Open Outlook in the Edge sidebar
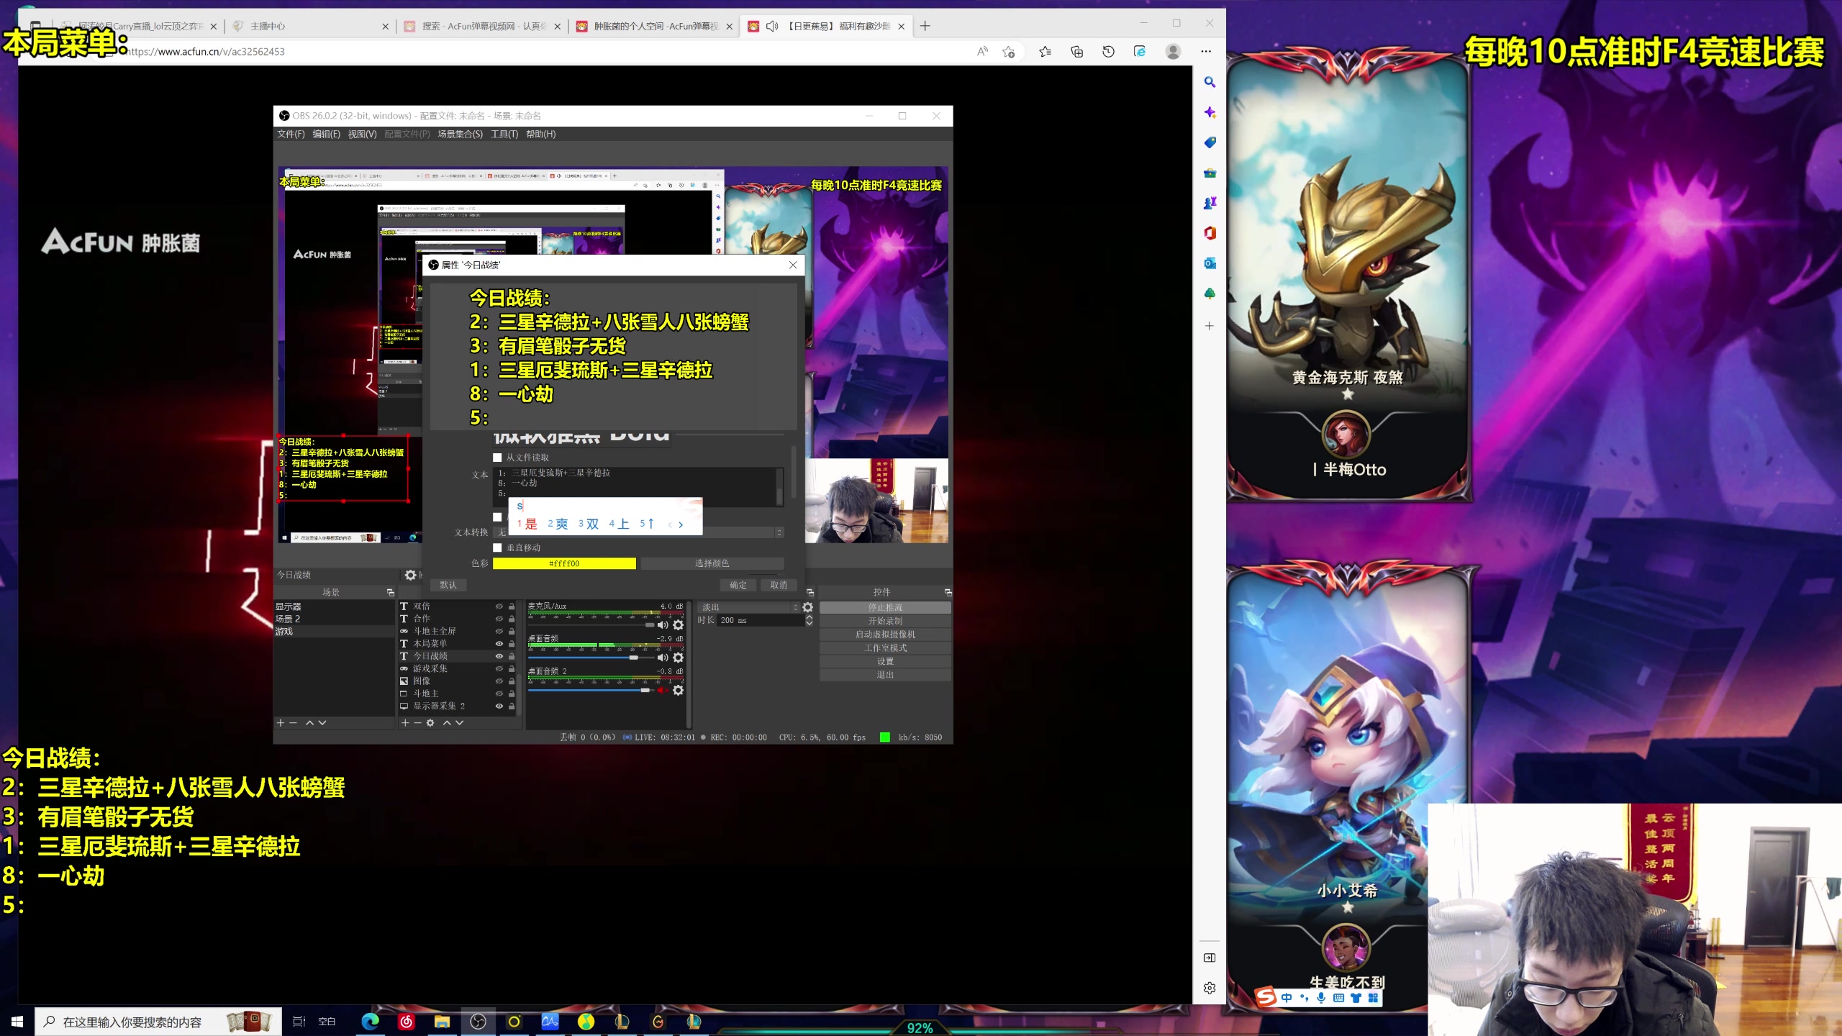1842x1036 pixels. click(1210, 263)
